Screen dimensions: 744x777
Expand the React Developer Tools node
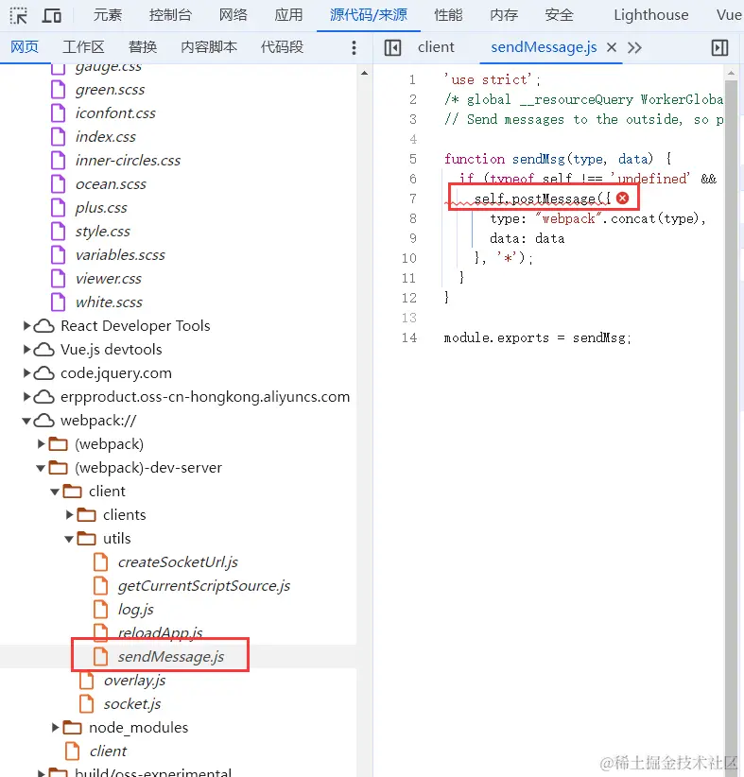coord(26,325)
